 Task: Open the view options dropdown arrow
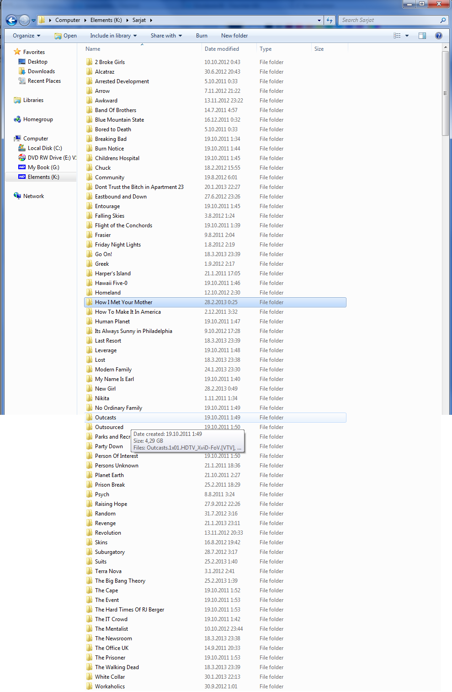(x=407, y=36)
